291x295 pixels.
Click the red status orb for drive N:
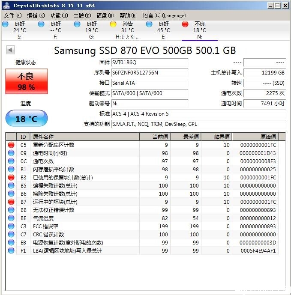[185, 24]
